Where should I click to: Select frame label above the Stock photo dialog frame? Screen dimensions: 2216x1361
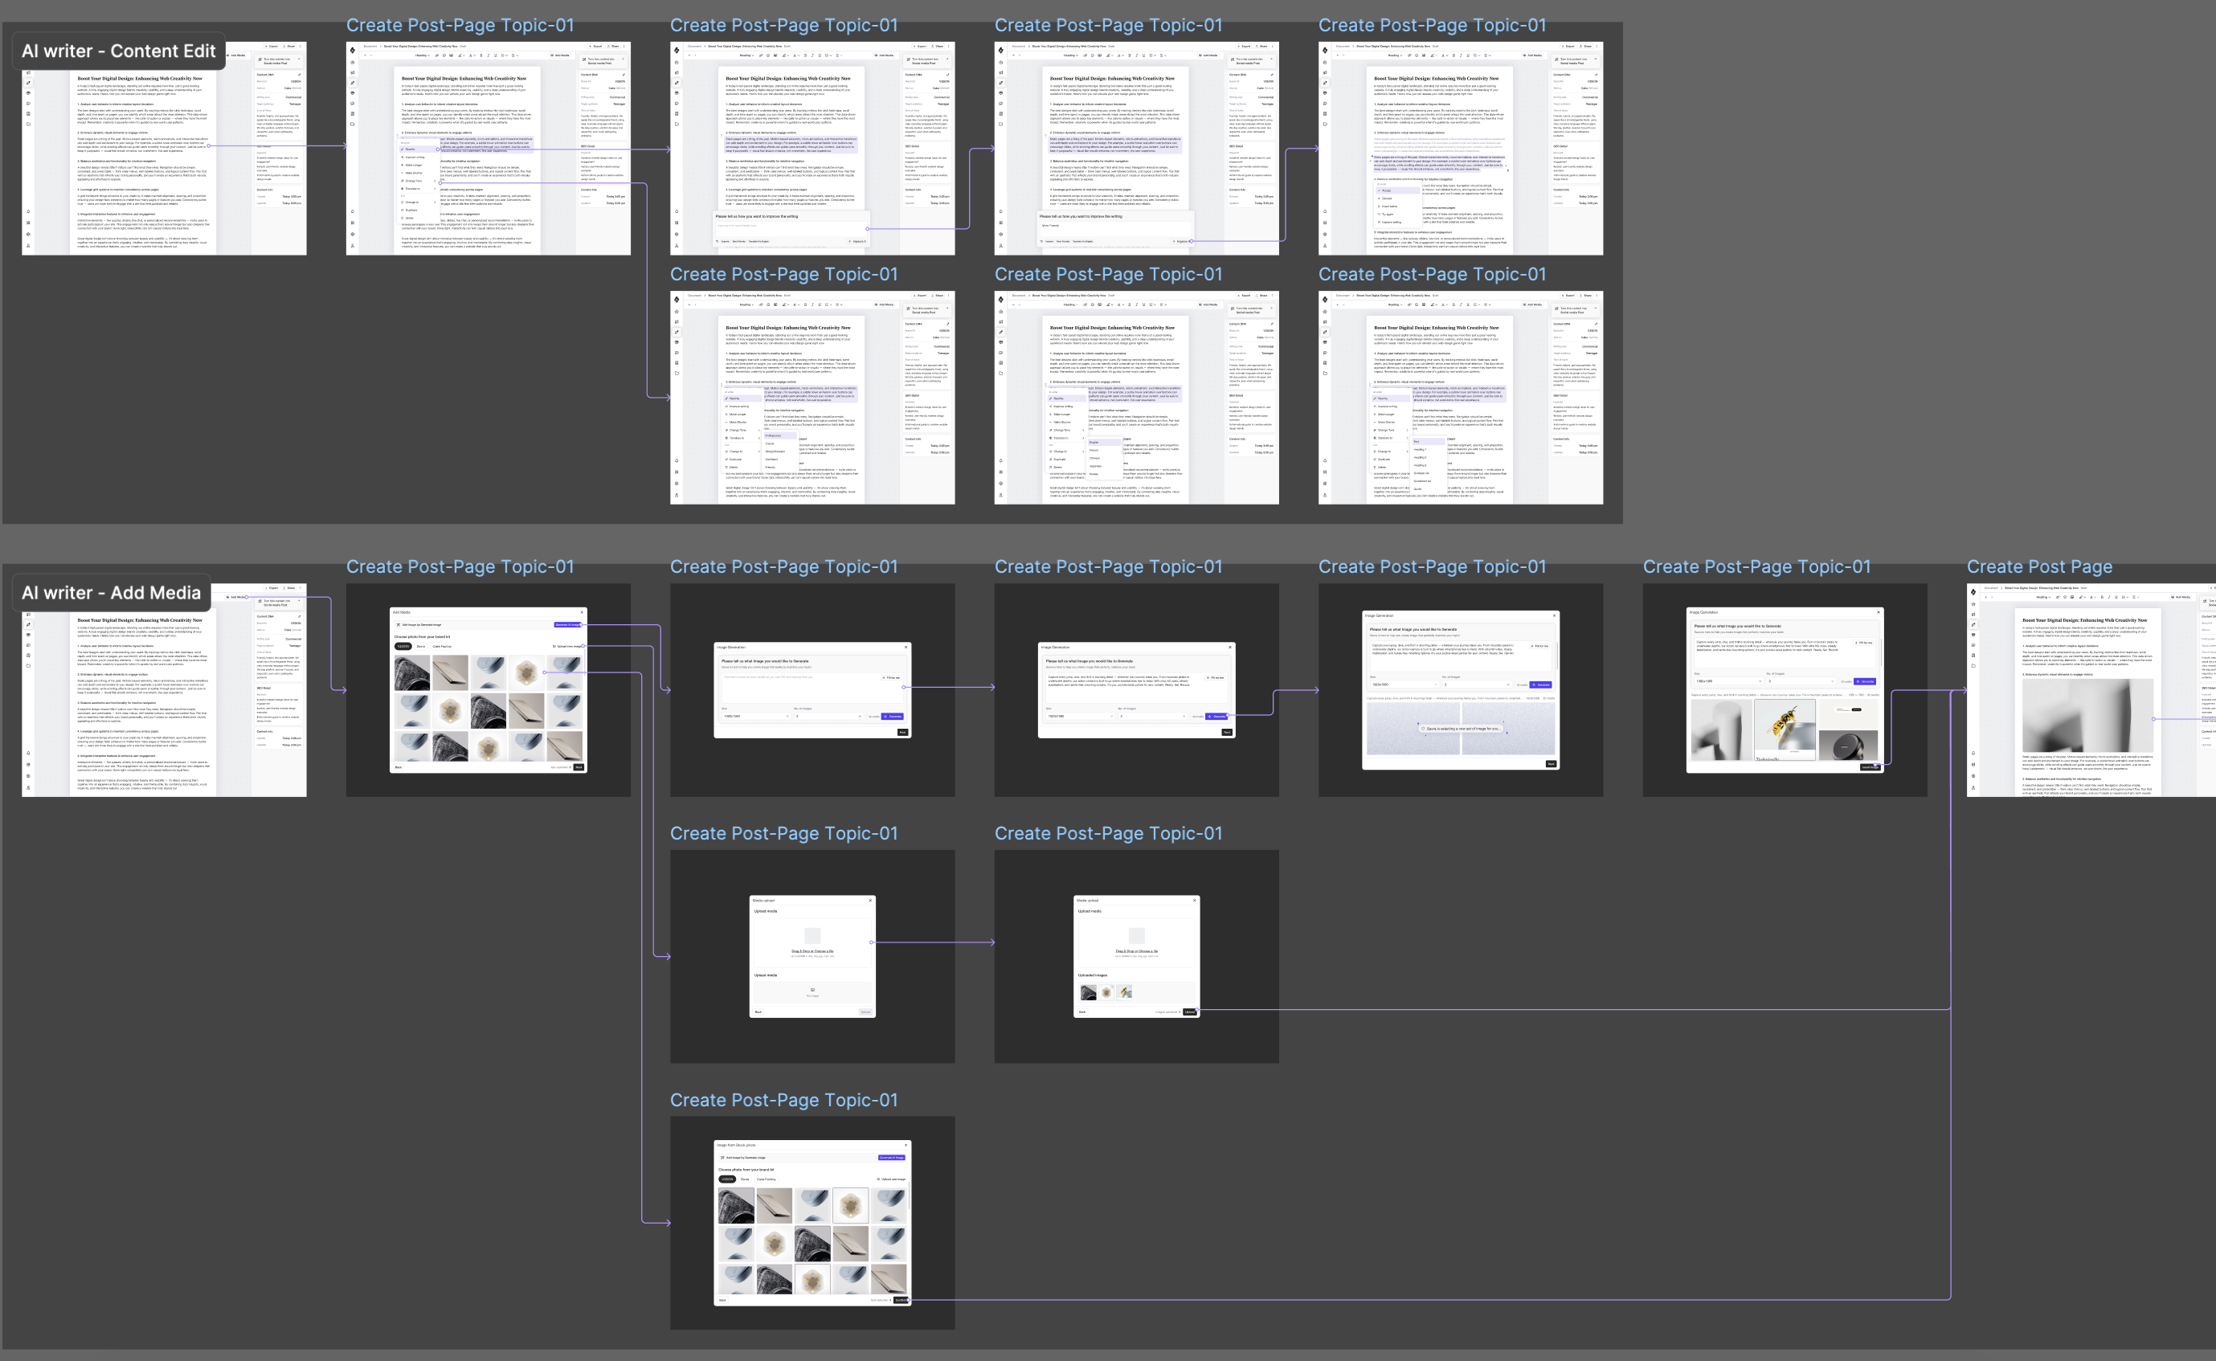point(784,1100)
